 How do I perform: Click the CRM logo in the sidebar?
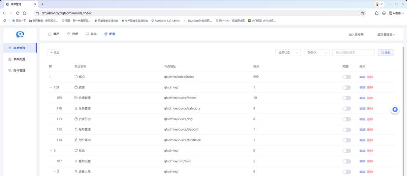coord(20,35)
